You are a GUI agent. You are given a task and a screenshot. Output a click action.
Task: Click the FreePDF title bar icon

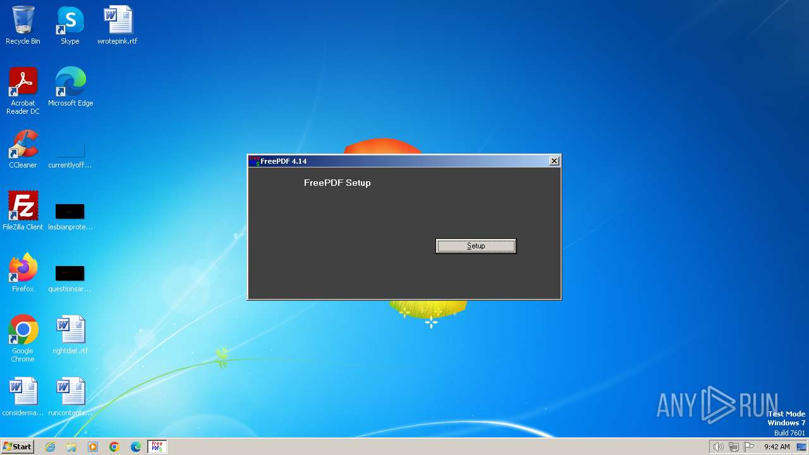coord(254,161)
